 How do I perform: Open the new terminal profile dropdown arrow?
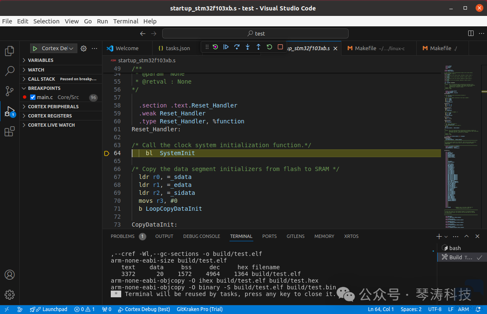coord(446,237)
